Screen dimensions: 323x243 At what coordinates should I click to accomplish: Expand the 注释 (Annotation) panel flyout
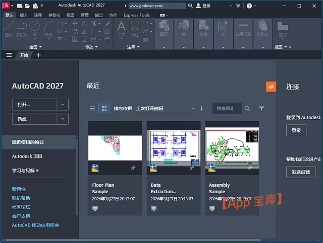(133, 47)
